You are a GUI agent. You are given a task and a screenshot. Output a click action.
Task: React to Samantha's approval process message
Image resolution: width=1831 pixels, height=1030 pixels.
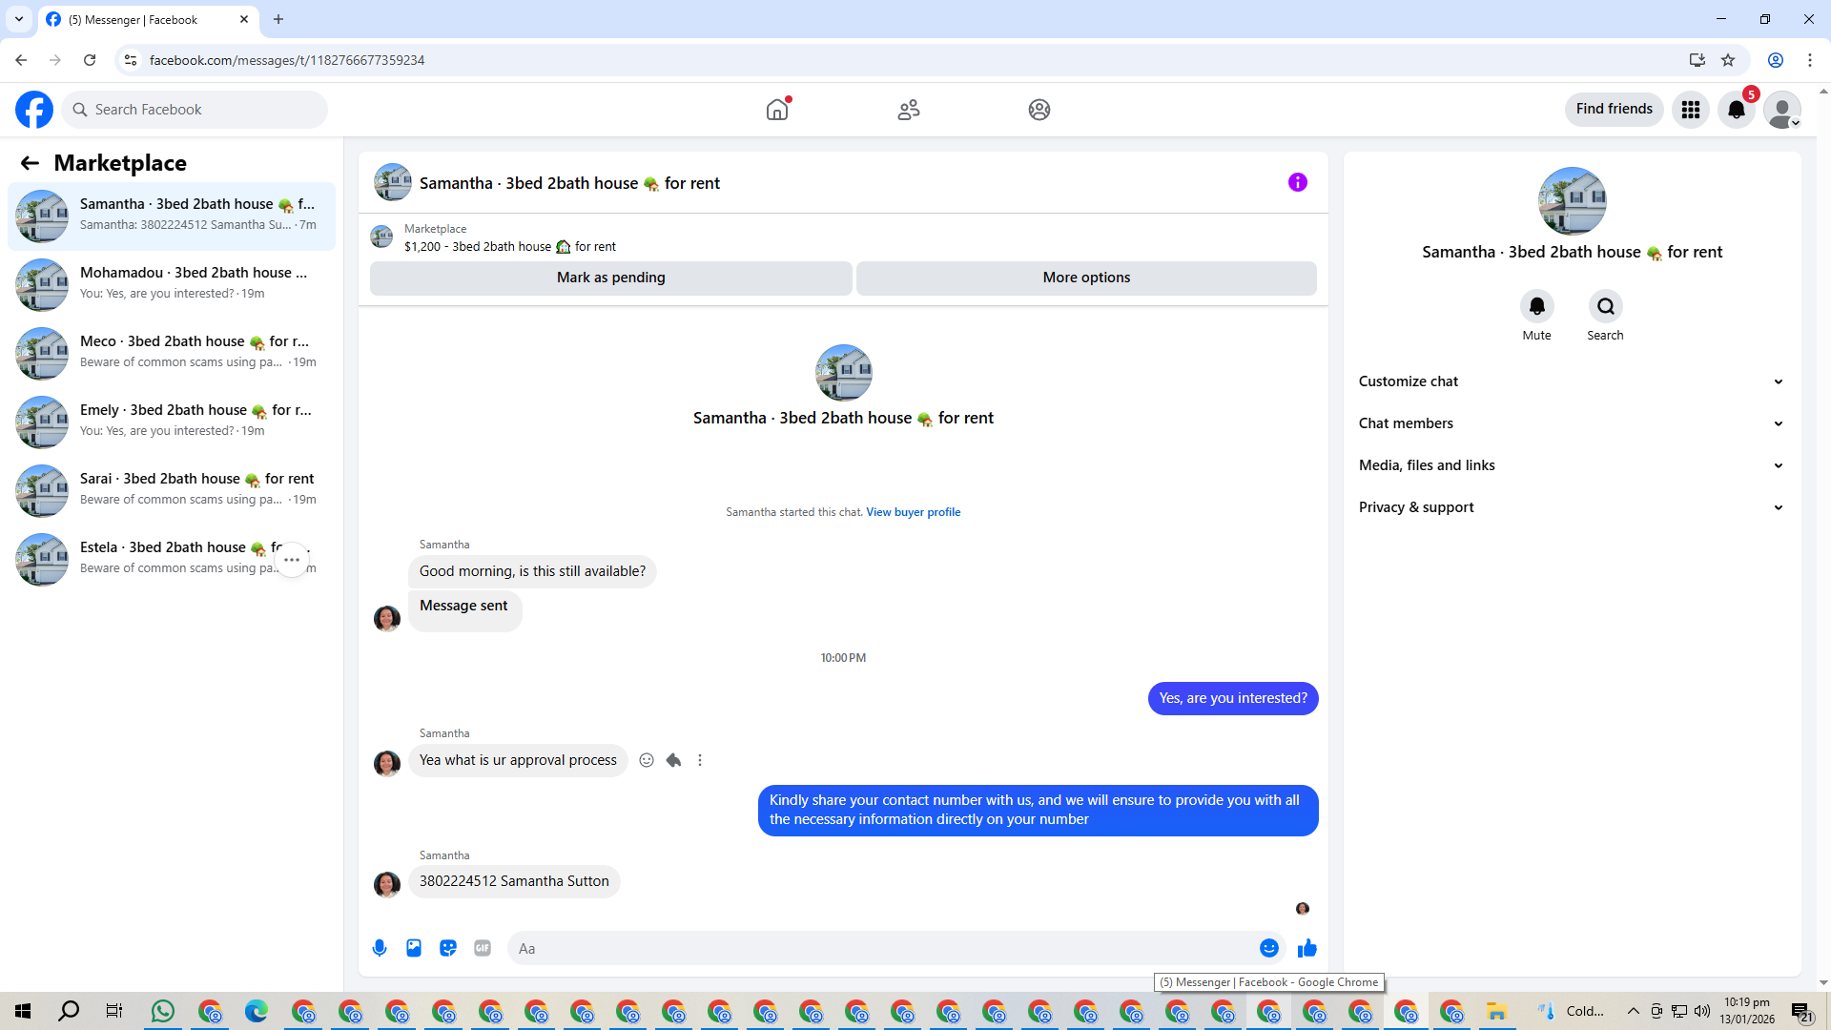pyautogui.click(x=647, y=760)
